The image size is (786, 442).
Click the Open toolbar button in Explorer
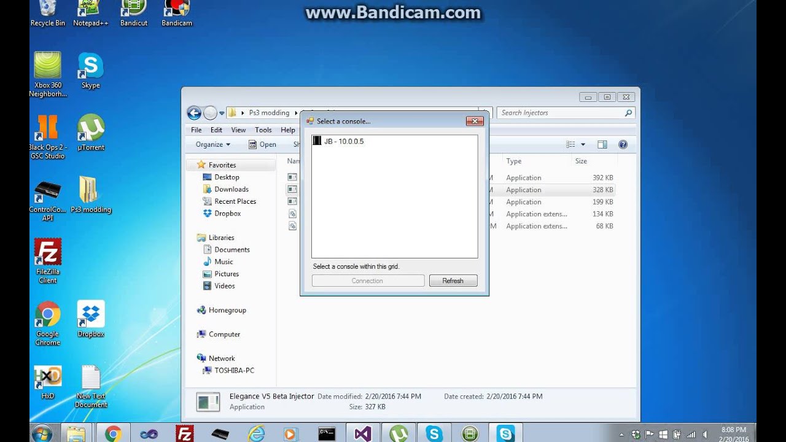pyautogui.click(x=262, y=144)
